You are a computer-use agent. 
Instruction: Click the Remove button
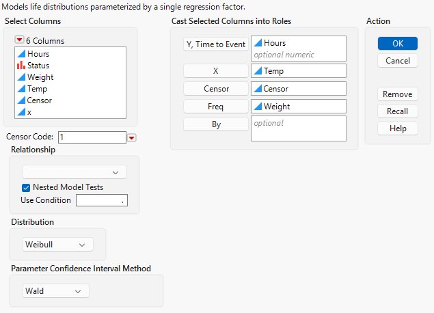point(397,94)
